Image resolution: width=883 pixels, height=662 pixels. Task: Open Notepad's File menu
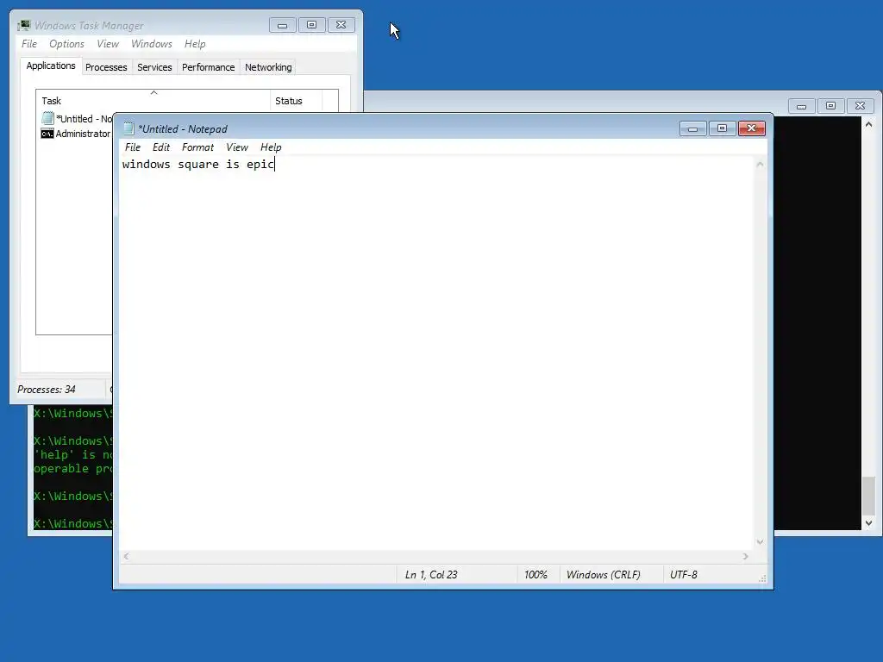tap(132, 147)
